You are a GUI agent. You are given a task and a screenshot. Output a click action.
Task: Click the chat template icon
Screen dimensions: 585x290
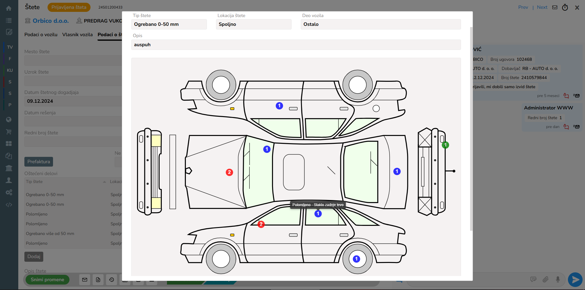click(533, 279)
